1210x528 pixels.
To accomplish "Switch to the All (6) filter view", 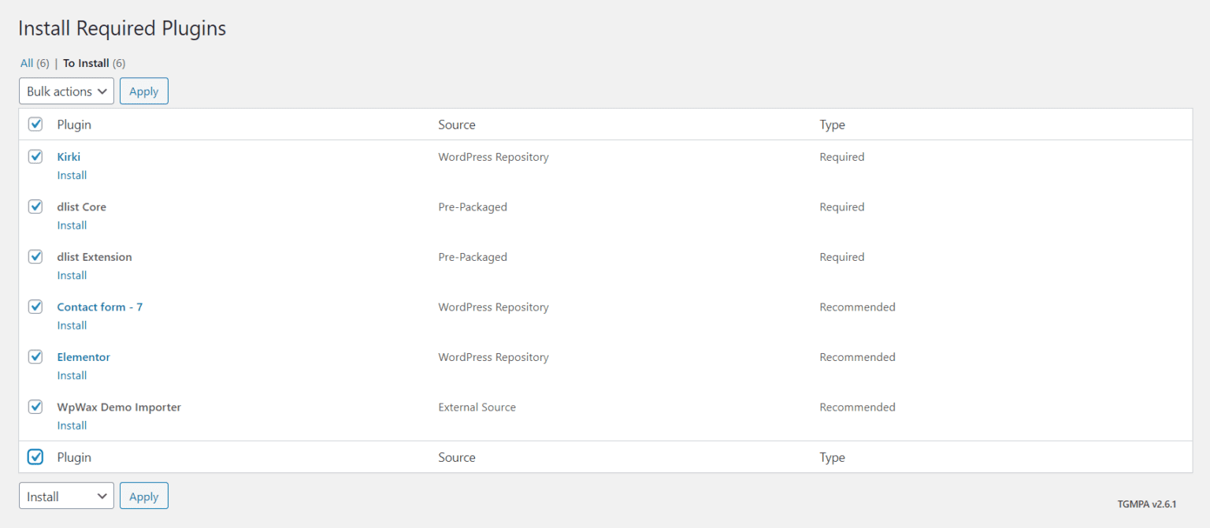I will 27,63.
